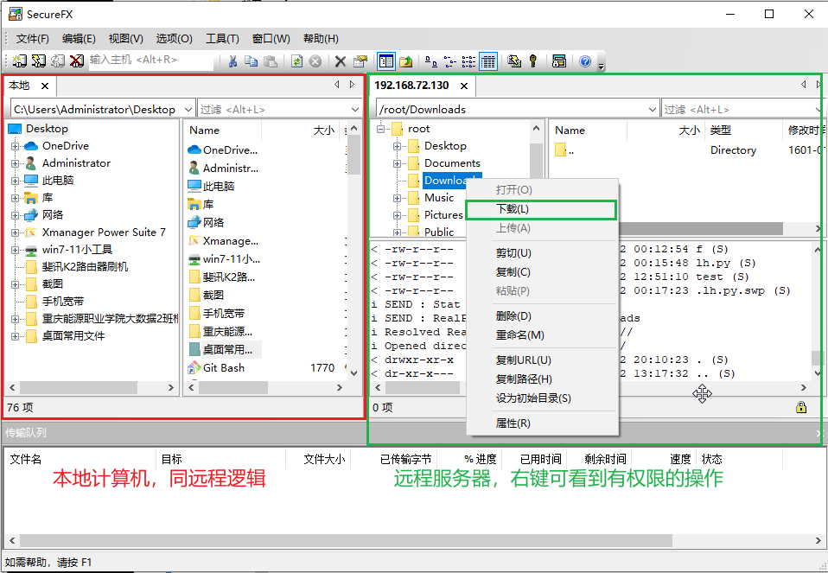Click the lock icon in remote status bar

[801, 407]
